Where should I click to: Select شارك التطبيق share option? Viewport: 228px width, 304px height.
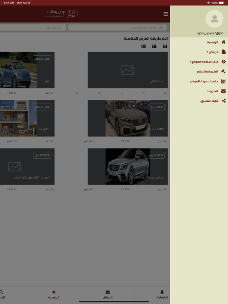[209, 101]
